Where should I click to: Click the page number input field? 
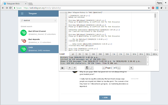pos(112,68)
